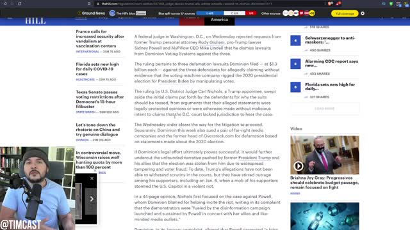
Task: Click the Load More button under trending list
Action: (325, 109)
